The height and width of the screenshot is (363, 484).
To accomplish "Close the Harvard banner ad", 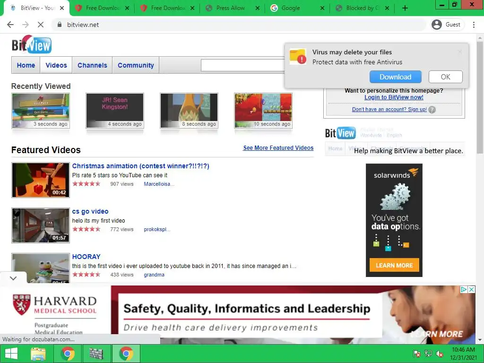I will tap(471, 289).
